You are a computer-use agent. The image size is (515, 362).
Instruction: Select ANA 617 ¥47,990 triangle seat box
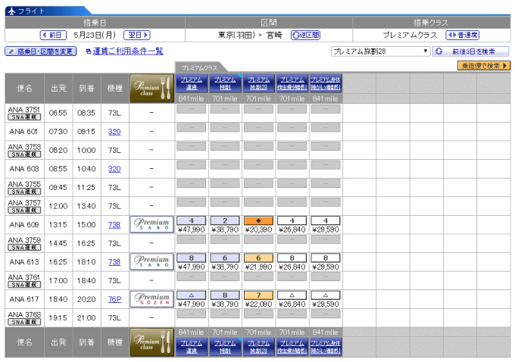click(x=192, y=295)
